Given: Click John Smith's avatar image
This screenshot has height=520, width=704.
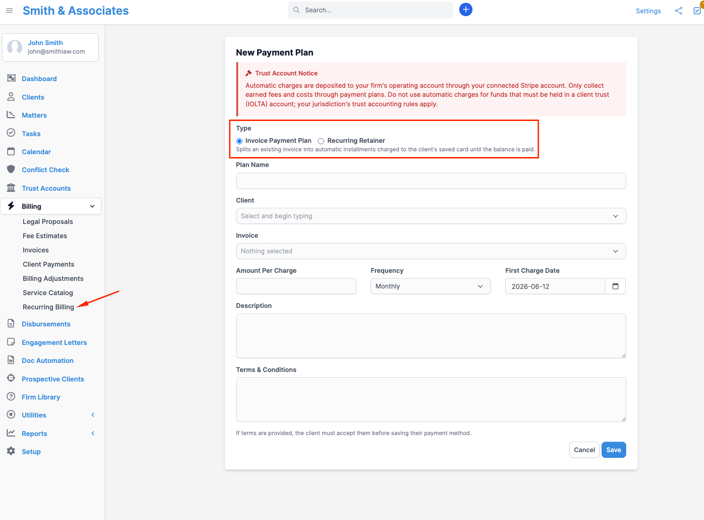Looking at the screenshot, I should pos(15,47).
